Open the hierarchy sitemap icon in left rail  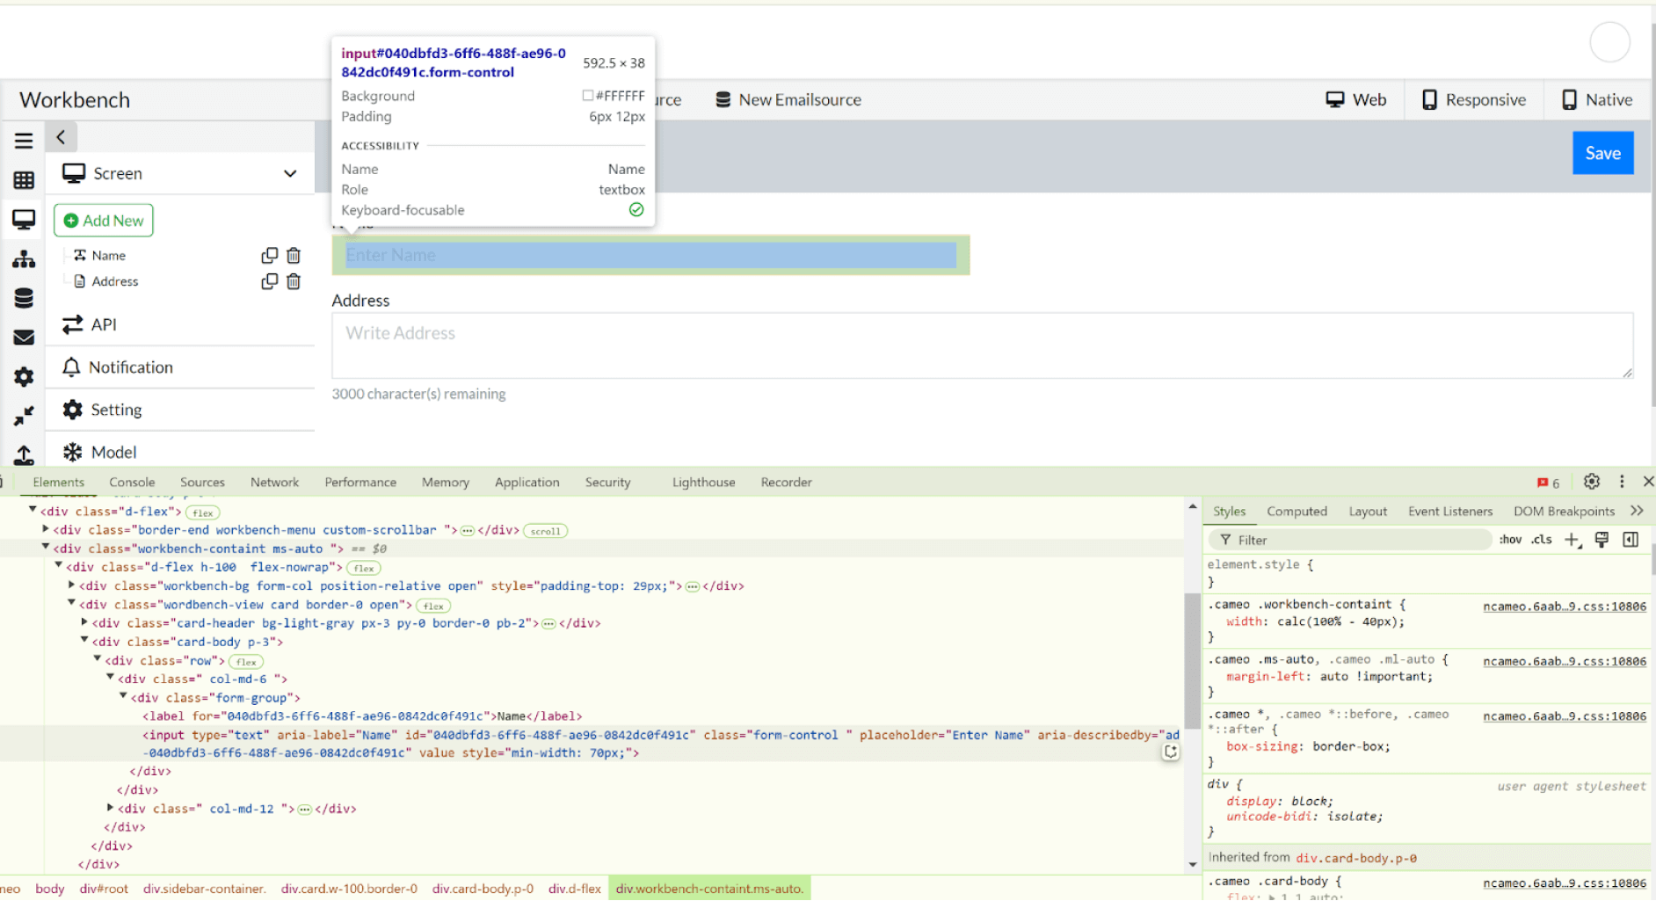pos(24,259)
